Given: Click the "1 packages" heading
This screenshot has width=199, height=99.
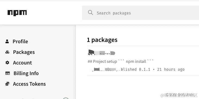Looking at the screenshot, I should click(x=102, y=40).
